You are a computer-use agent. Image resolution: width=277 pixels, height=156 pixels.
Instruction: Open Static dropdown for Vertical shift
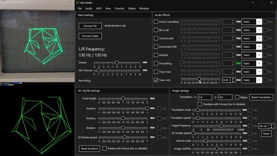click(x=252, y=39)
